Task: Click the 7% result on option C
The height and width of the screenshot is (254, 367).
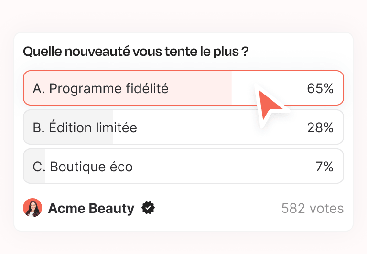Action: point(324,167)
